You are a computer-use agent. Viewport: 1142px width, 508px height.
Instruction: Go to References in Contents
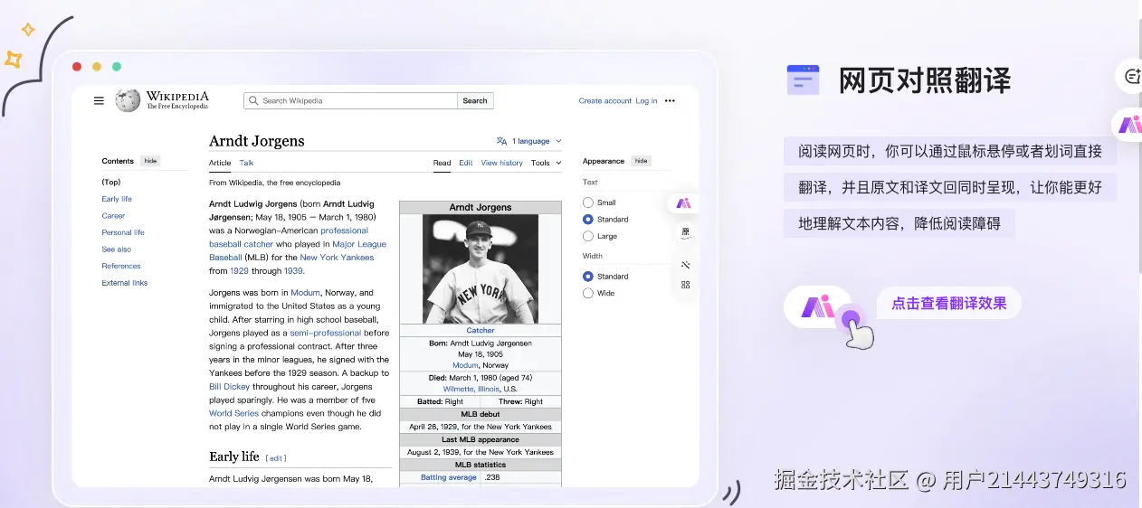[x=121, y=267]
